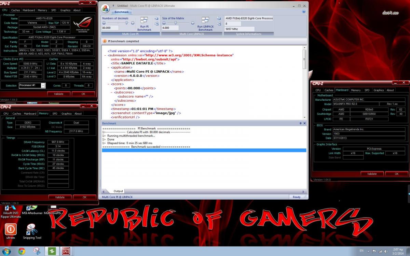Screen dimensions: 410x256
Task: Click the Size of the Matrix slider handle
Action: tap(176, 23)
